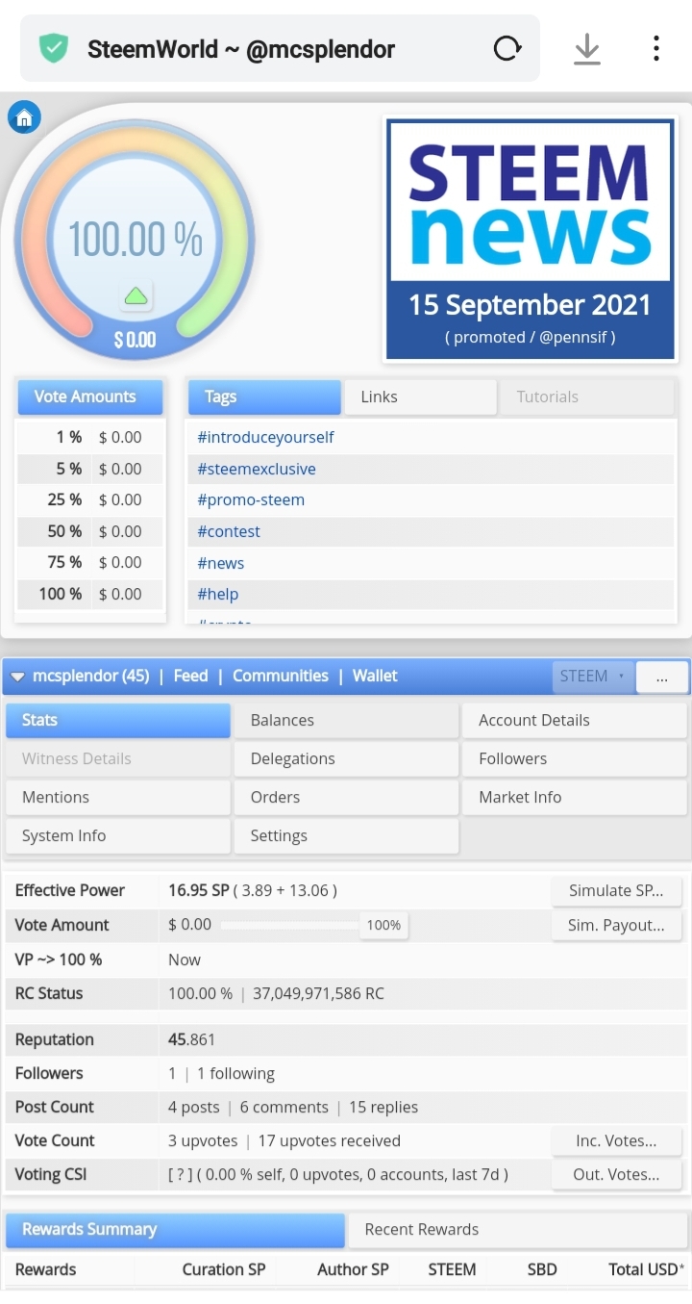
Task: Open the #introduceyourself tag link
Action: 265,437
